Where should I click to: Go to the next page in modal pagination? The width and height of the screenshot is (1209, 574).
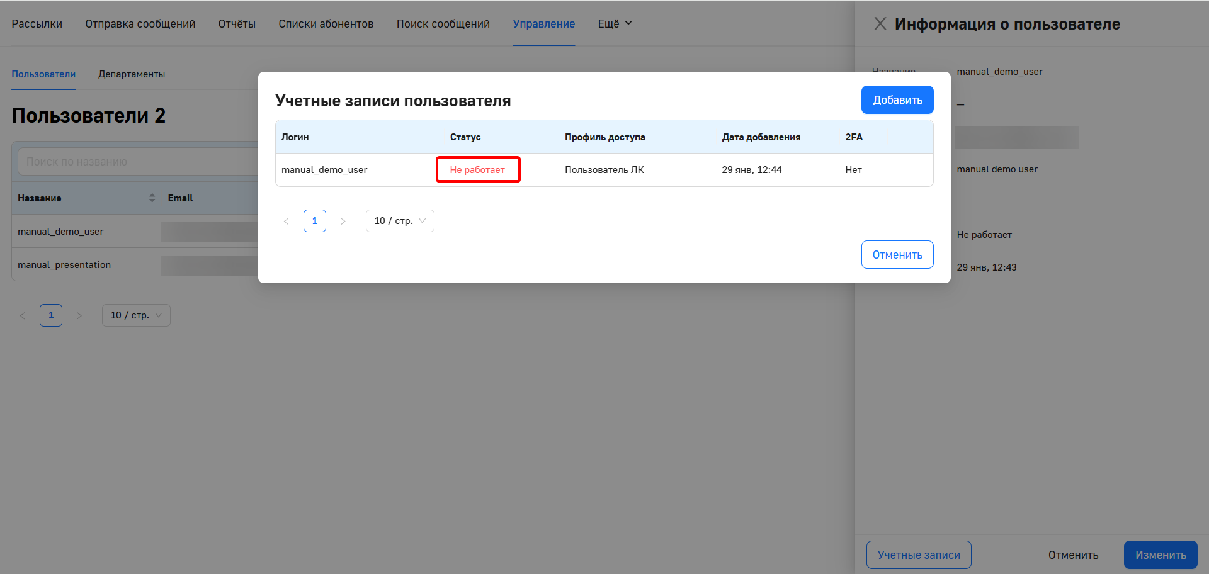(x=343, y=221)
